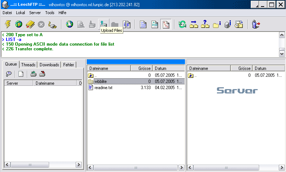Image resolution: width=286 pixels, height=172 pixels.
Task: Select ASCII transfer mode icon
Action: pos(155,24)
